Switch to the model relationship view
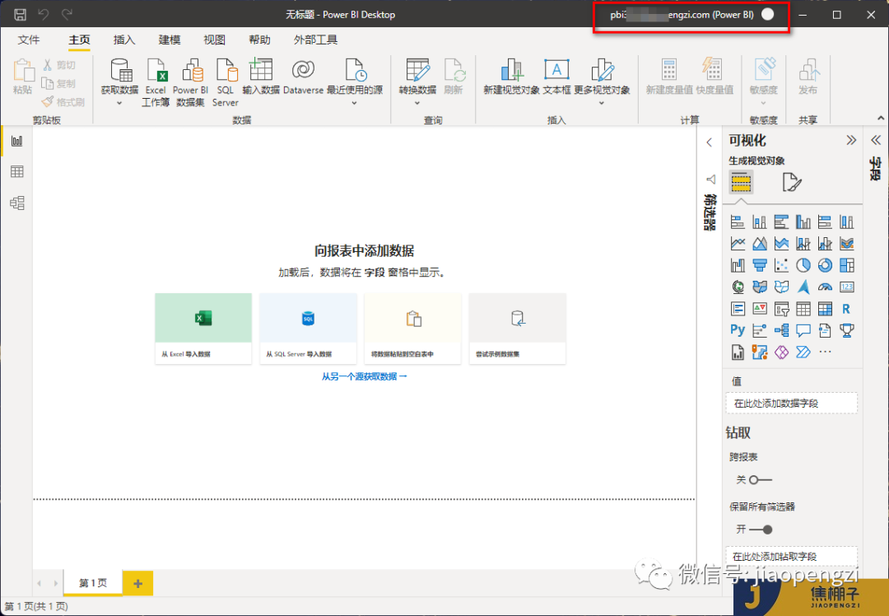This screenshot has height=616, width=889. click(17, 203)
